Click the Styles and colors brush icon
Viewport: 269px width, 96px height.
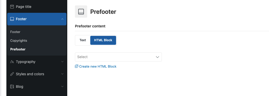point(12,74)
